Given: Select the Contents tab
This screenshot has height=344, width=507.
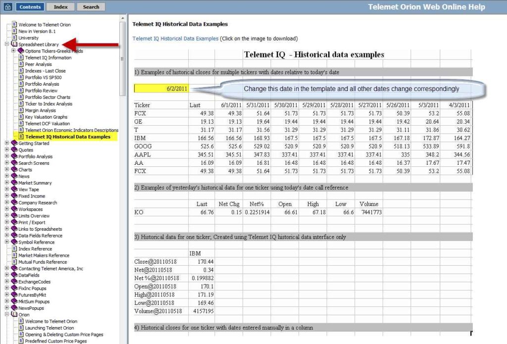Looking at the screenshot, I should (30, 7).
